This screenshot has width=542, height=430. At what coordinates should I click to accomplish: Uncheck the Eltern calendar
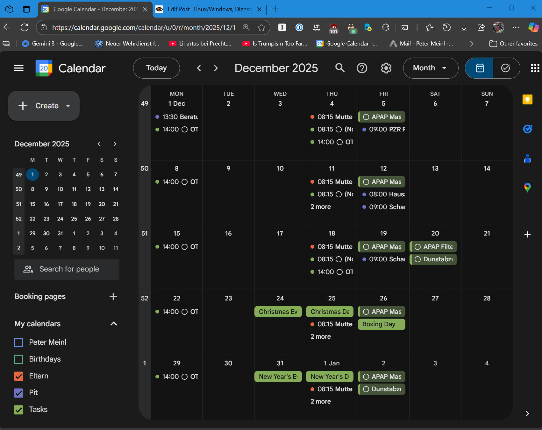(19, 376)
